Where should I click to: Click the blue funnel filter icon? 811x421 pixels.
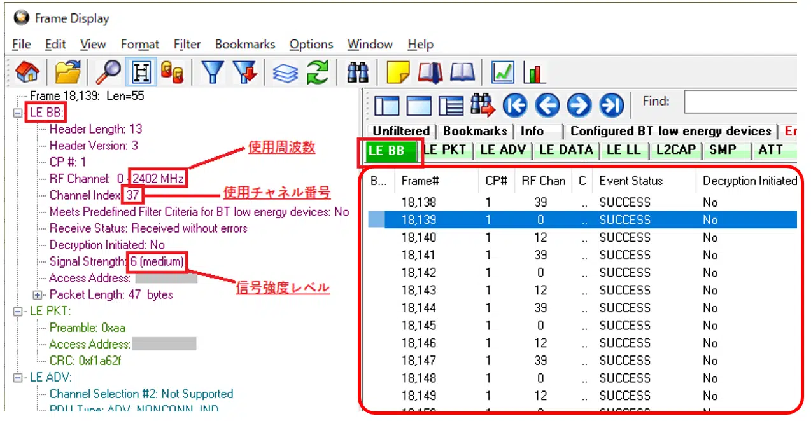[x=213, y=73]
